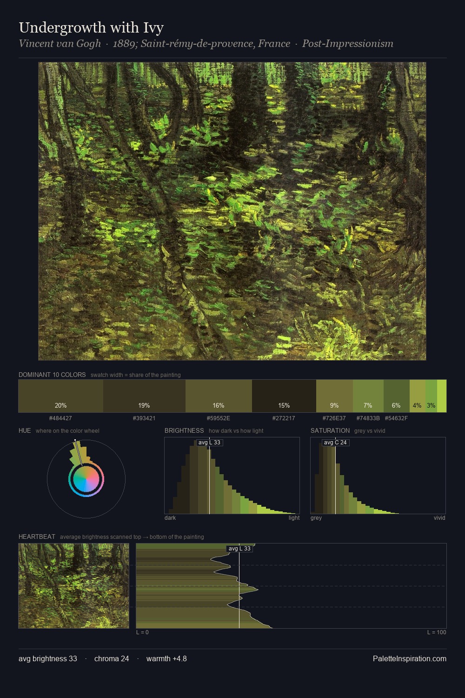Click the 'chroma 24' footer stat
The width and height of the screenshot is (465, 698).
(x=112, y=658)
